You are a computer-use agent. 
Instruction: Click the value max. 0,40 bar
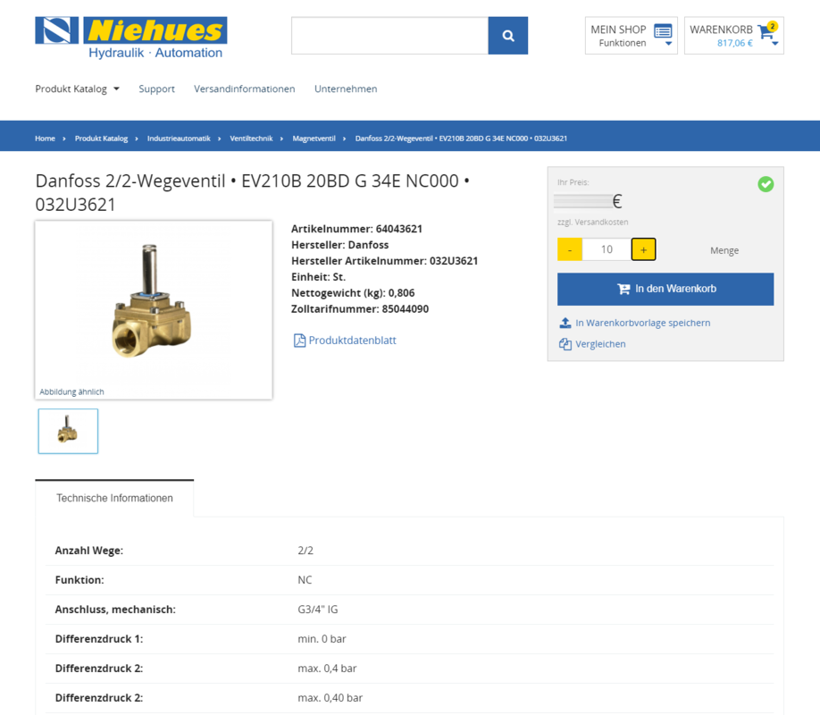click(330, 698)
